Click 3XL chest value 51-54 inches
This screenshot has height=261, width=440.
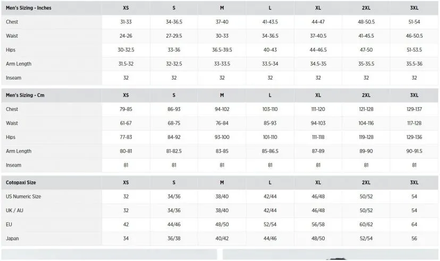[414, 22]
